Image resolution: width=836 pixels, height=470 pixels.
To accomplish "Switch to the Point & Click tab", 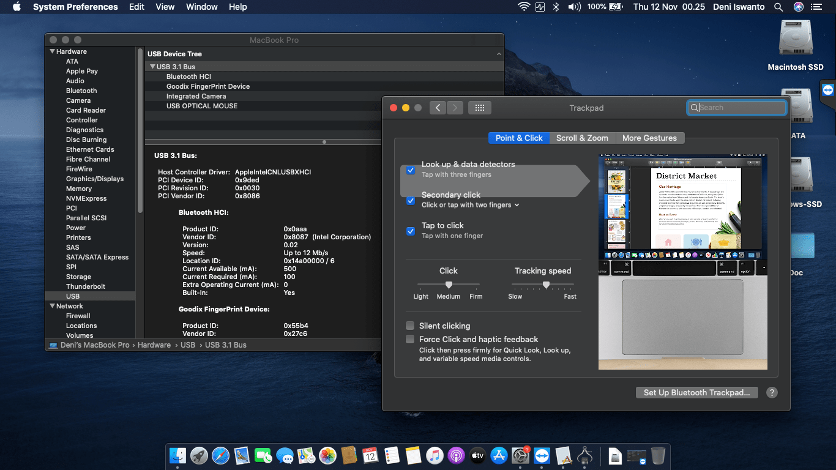I will pos(519,138).
